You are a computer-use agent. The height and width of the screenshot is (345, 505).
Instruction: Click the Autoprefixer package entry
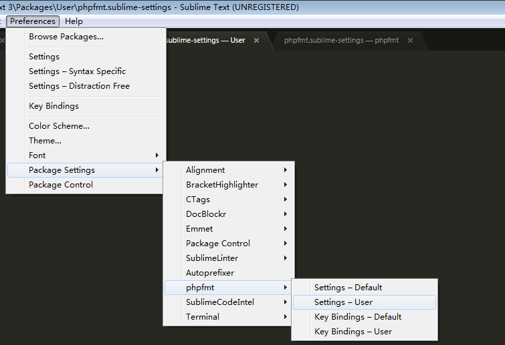coord(210,273)
